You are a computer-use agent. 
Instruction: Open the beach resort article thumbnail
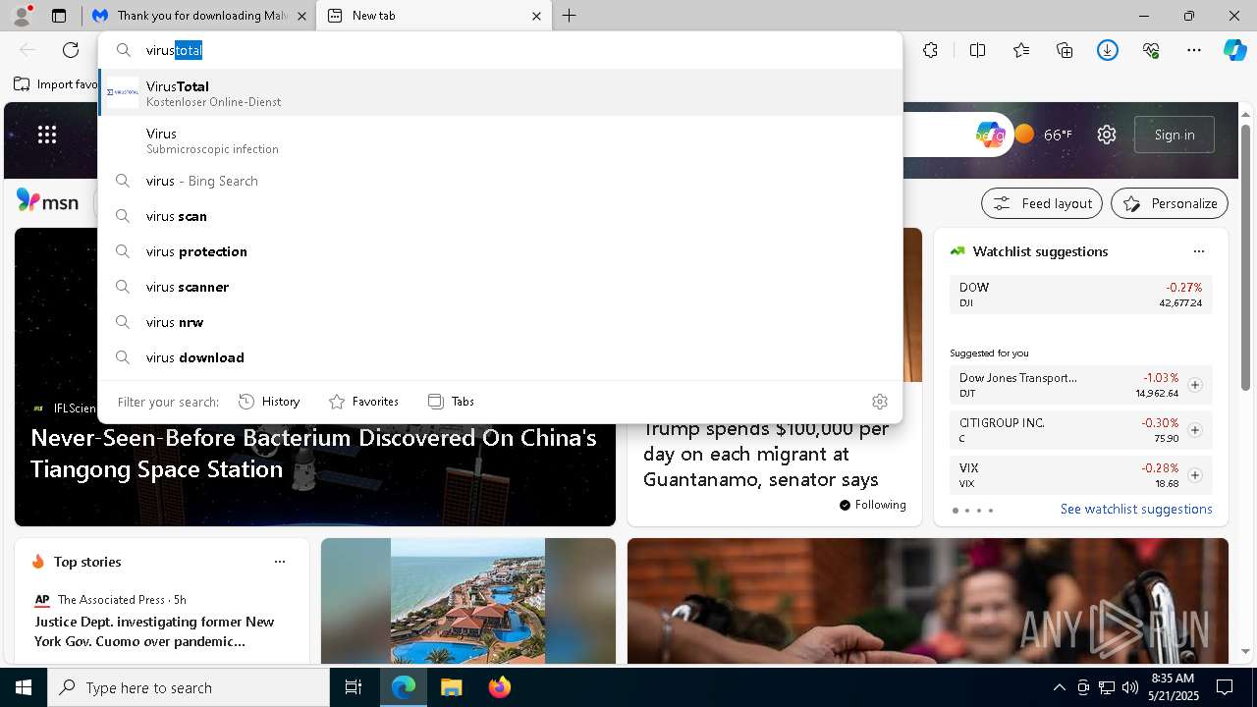tap(468, 600)
